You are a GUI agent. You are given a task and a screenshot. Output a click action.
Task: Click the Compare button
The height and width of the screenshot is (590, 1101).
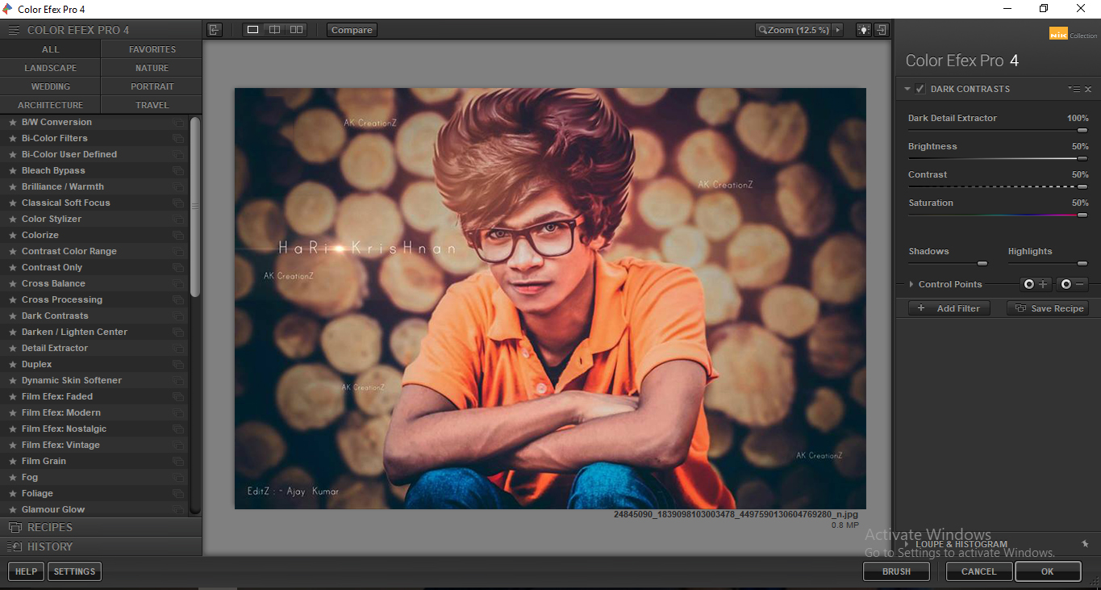352,30
